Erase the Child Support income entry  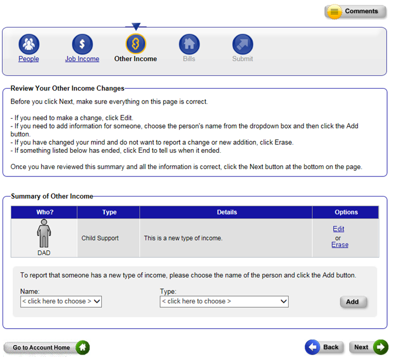[x=340, y=245]
